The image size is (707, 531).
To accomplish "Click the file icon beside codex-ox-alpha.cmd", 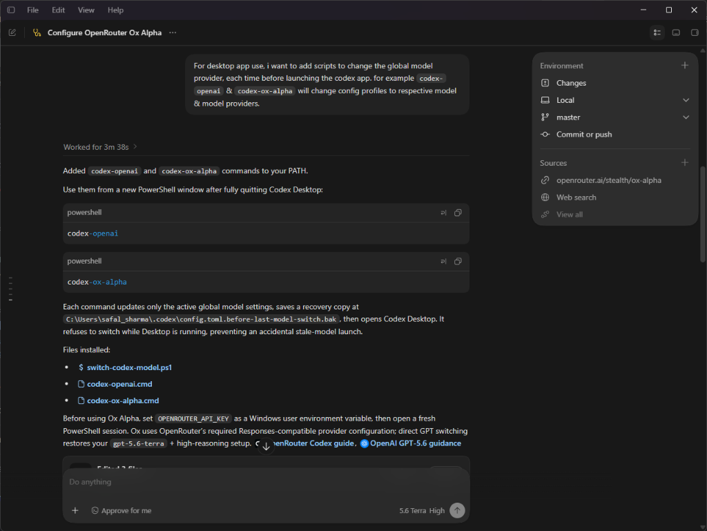I will click(x=81, y=400).
